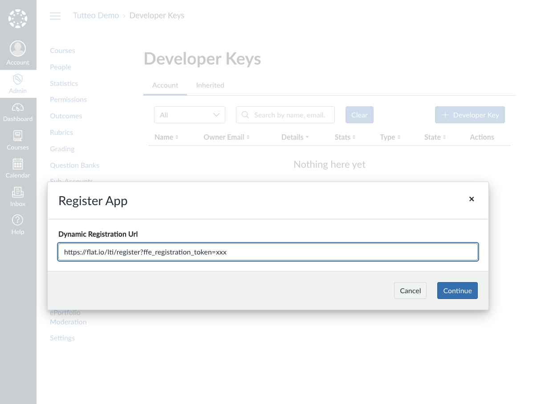Go to the Dashboard icon

(18, 108)
